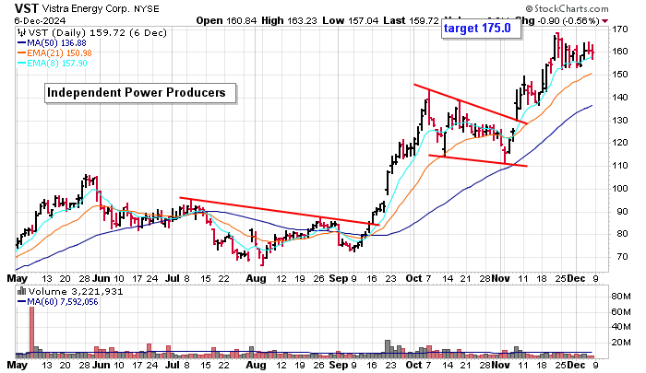Viewport: 646px width, 373px height.
Task: Click the 6-Dec-2024 date text
Action: tap(40, 20)
